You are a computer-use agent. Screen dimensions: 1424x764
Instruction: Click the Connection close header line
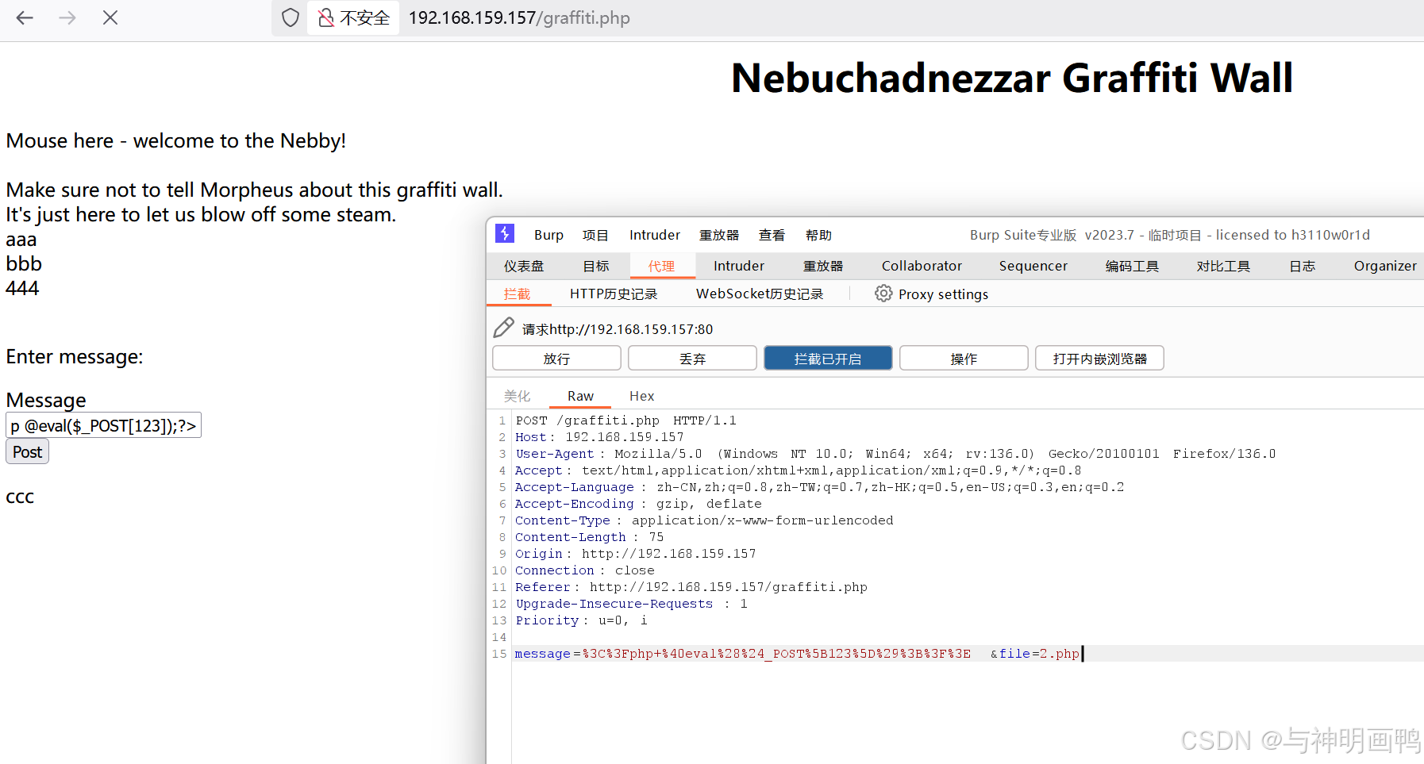585,570
